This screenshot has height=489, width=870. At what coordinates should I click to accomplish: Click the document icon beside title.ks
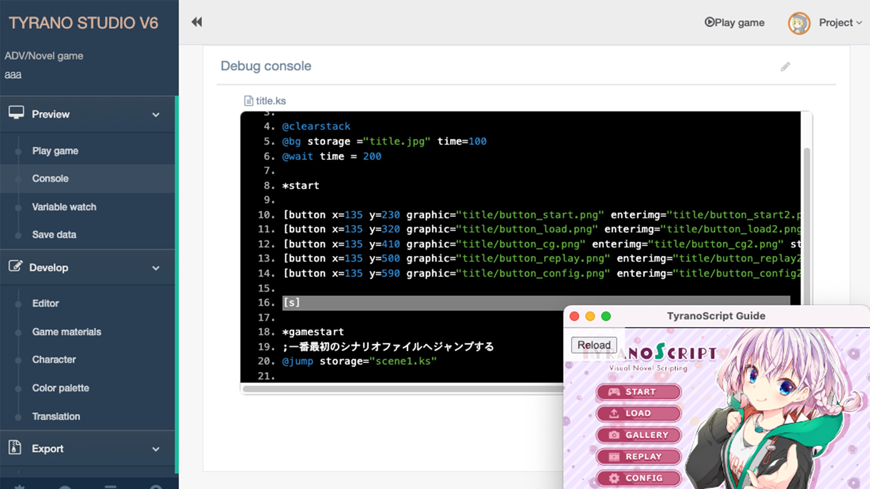click(248, 101)
